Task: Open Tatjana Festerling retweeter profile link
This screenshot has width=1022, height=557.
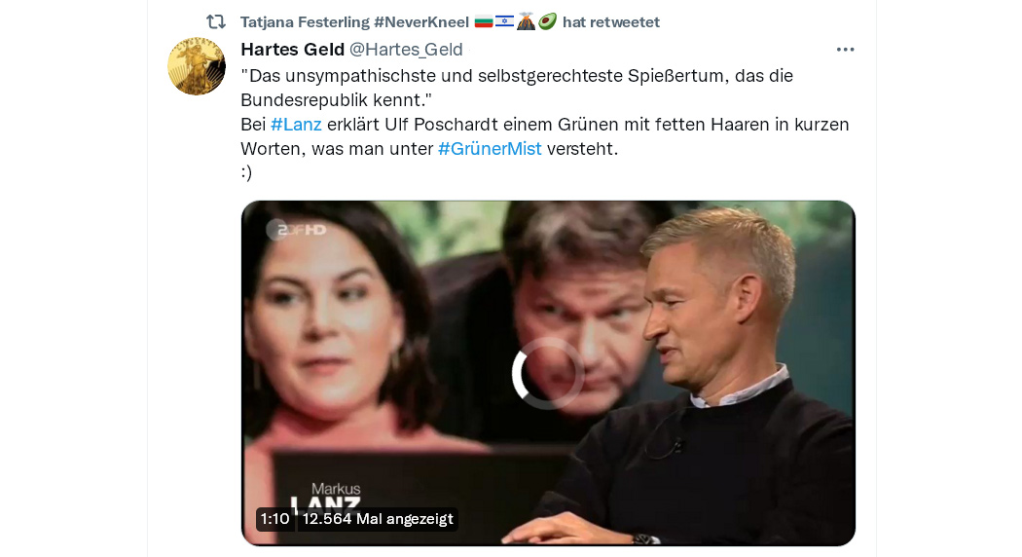Action: [x=354, y=22]
